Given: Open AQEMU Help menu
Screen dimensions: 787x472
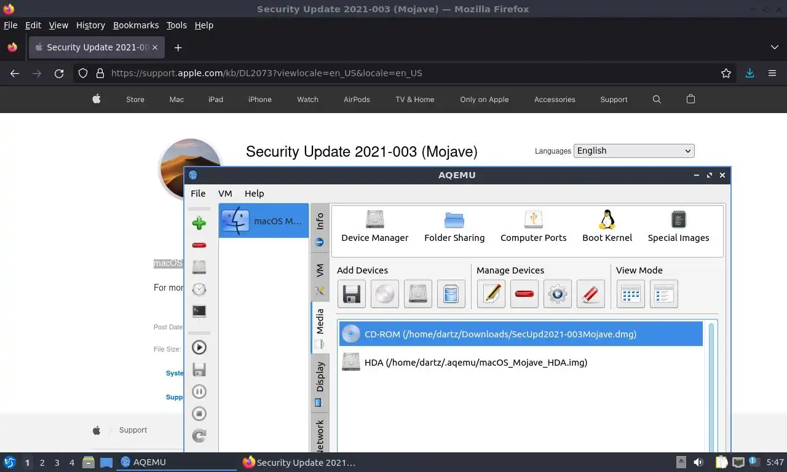Looking at the screenshot, I should pyautogui.click(x=254, y=193).
